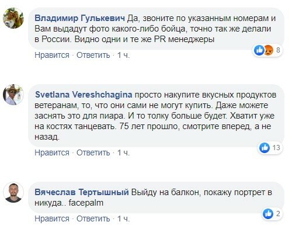Viewport: 292px width, 229px height.
Task: Open reaction count 2 on Вячеслав's comment
Action: click(278, 214)
